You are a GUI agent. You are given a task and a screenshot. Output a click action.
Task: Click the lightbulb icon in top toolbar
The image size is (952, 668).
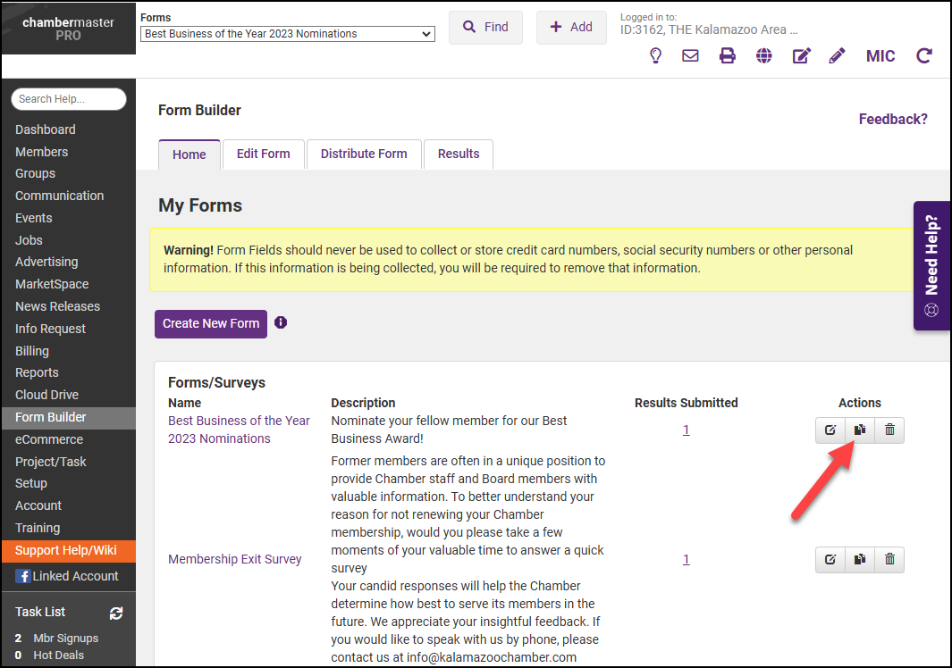[655, 56]
